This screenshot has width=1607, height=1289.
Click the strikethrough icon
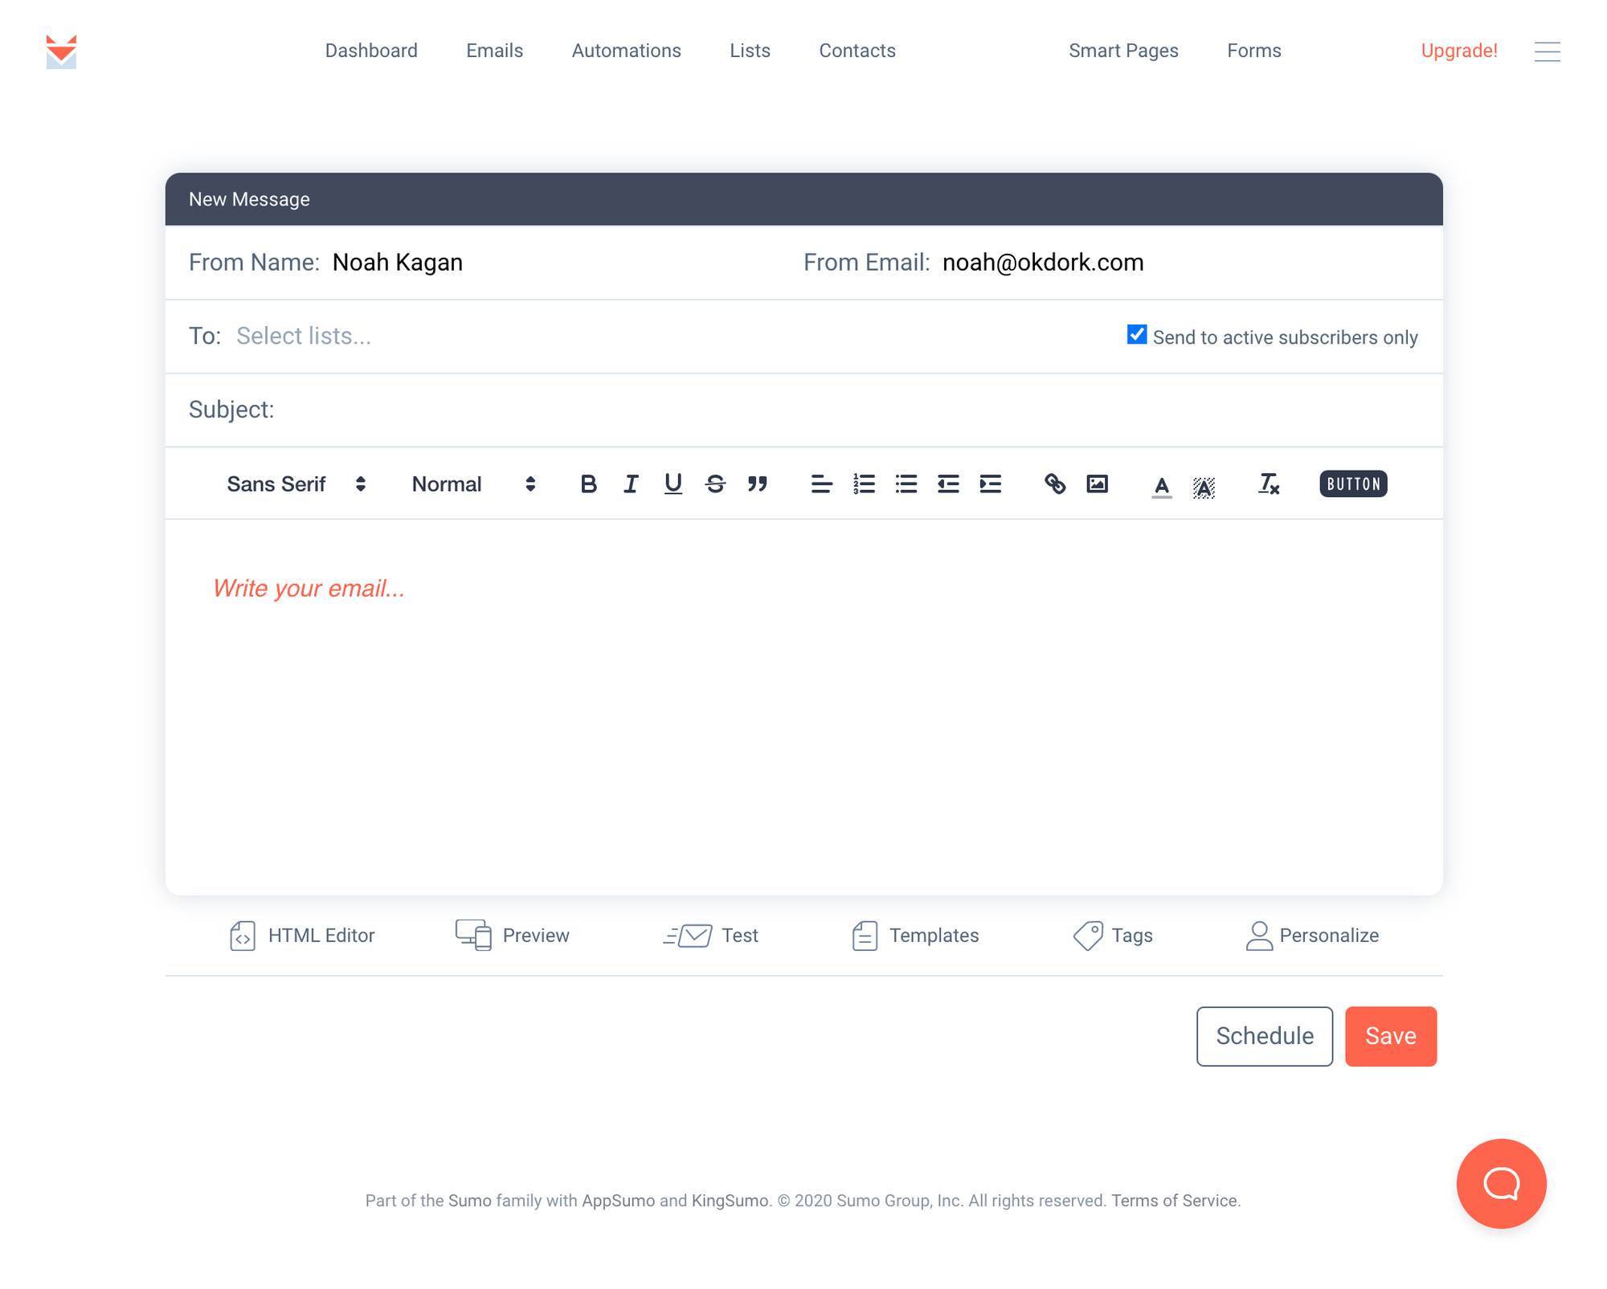coord(715,484)
